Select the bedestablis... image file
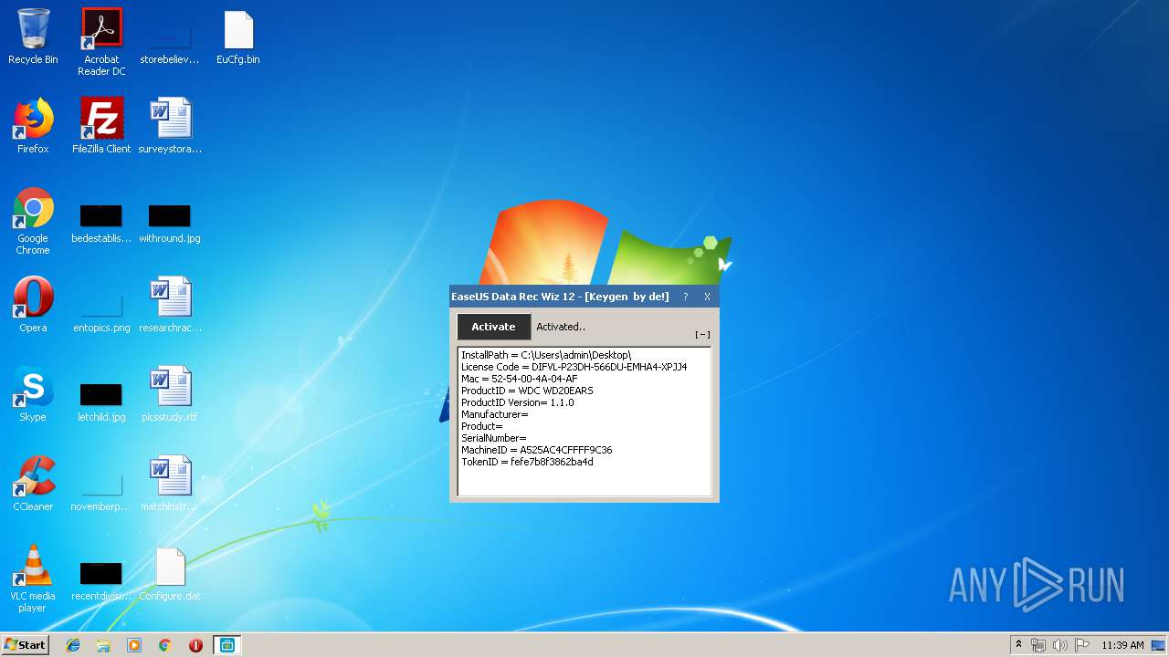Viewport: 1169px width, 657px height. click(x=101, y=222)
